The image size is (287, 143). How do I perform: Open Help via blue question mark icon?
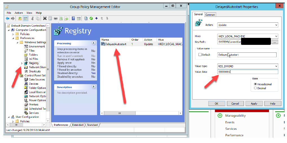73,19
